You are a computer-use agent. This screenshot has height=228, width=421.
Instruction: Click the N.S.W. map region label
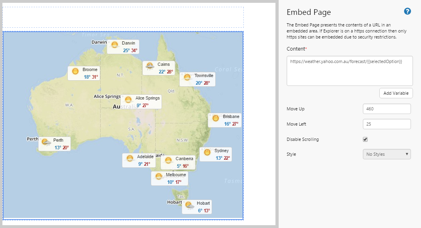182,140
